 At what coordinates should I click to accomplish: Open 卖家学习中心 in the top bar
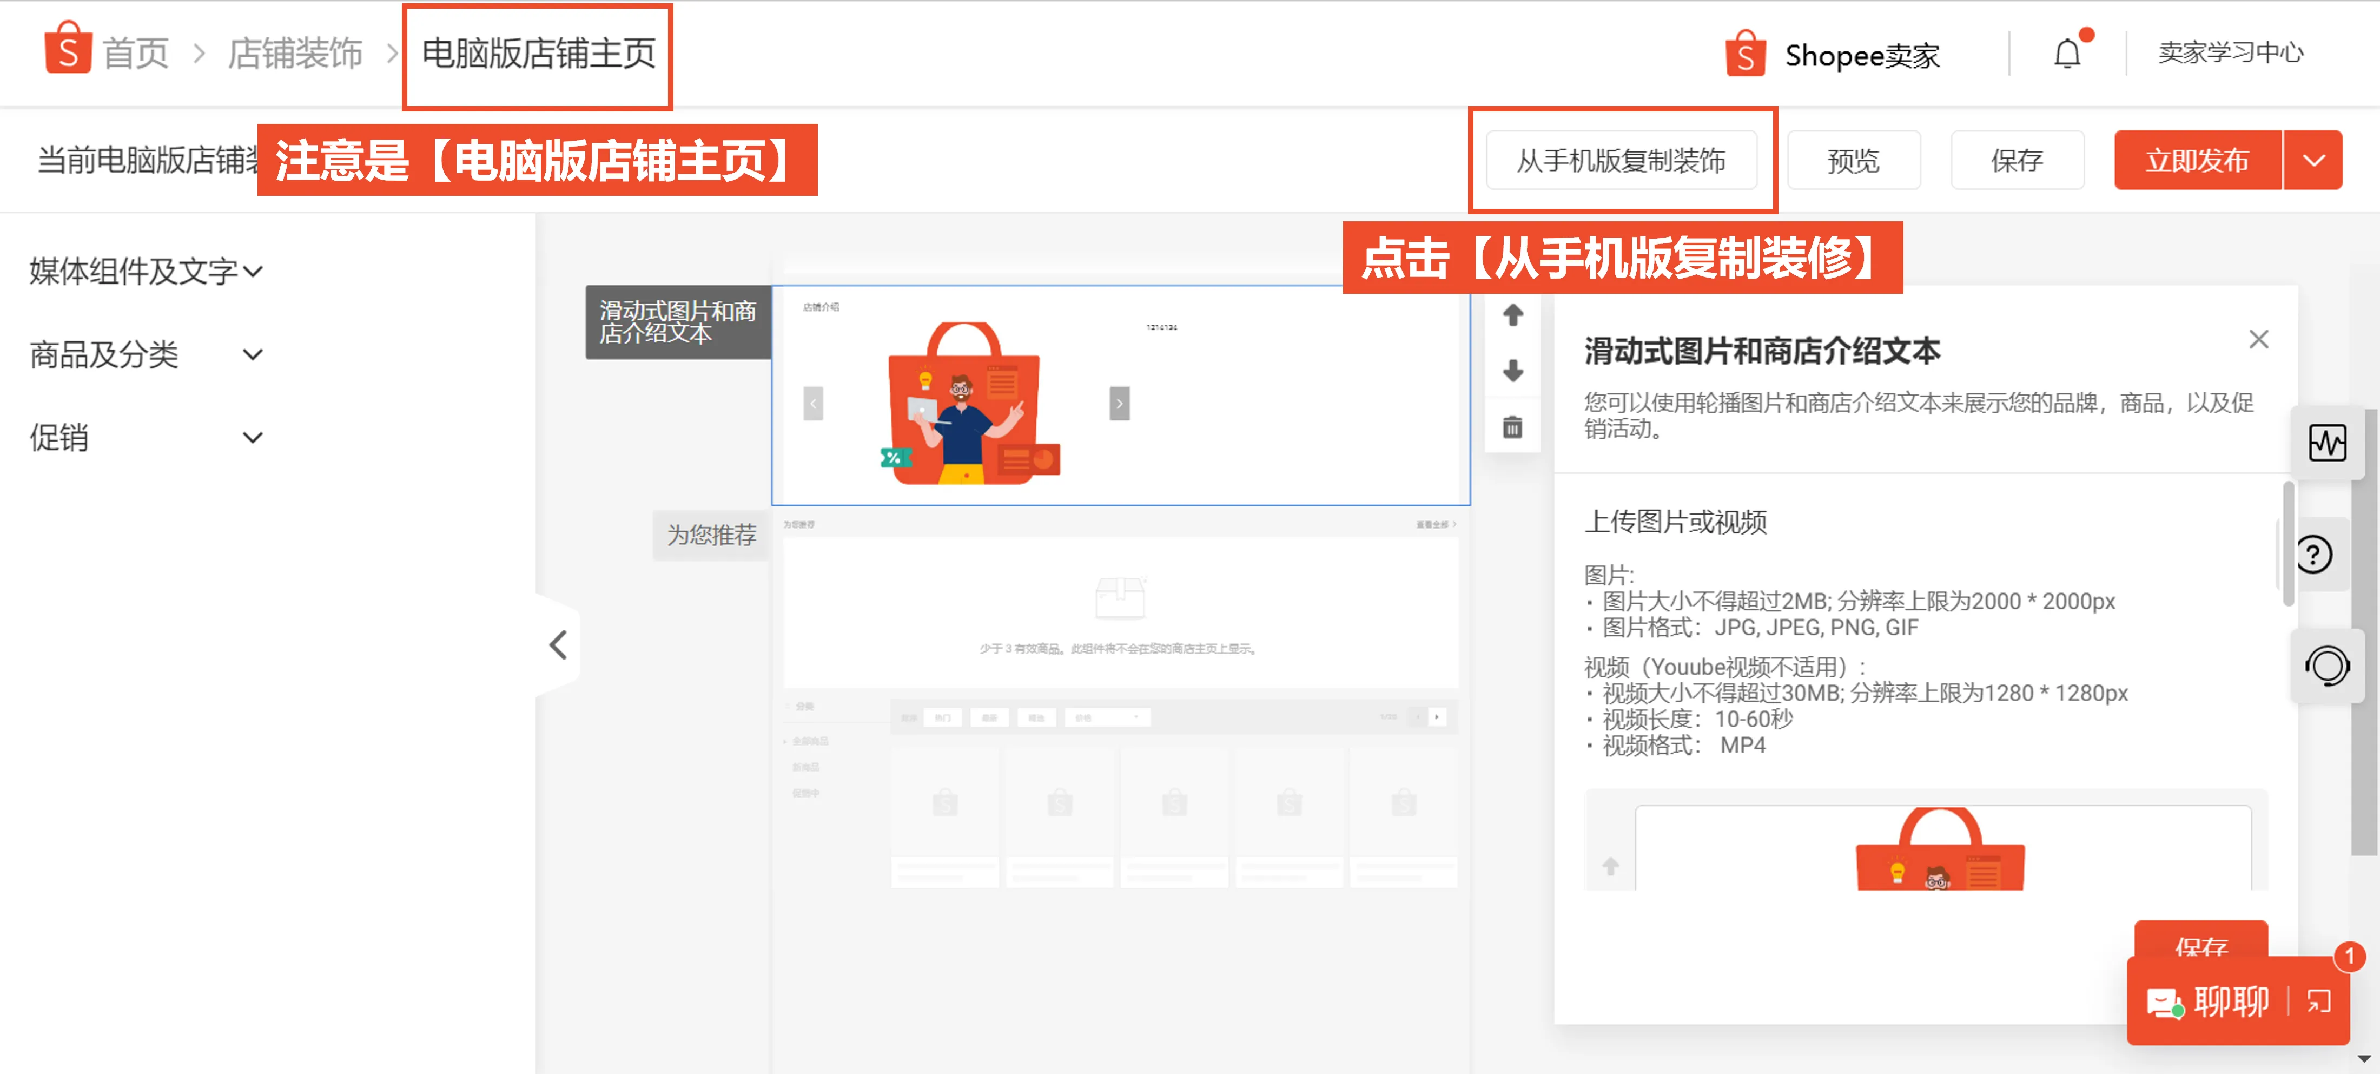[x=2232, y=52]
